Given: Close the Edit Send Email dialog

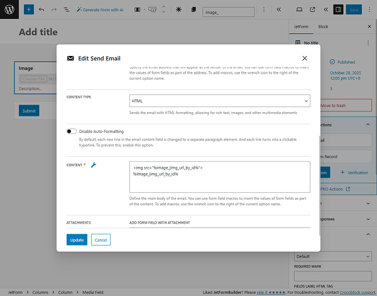Looking at the screenshot, I should coord(305,59).
